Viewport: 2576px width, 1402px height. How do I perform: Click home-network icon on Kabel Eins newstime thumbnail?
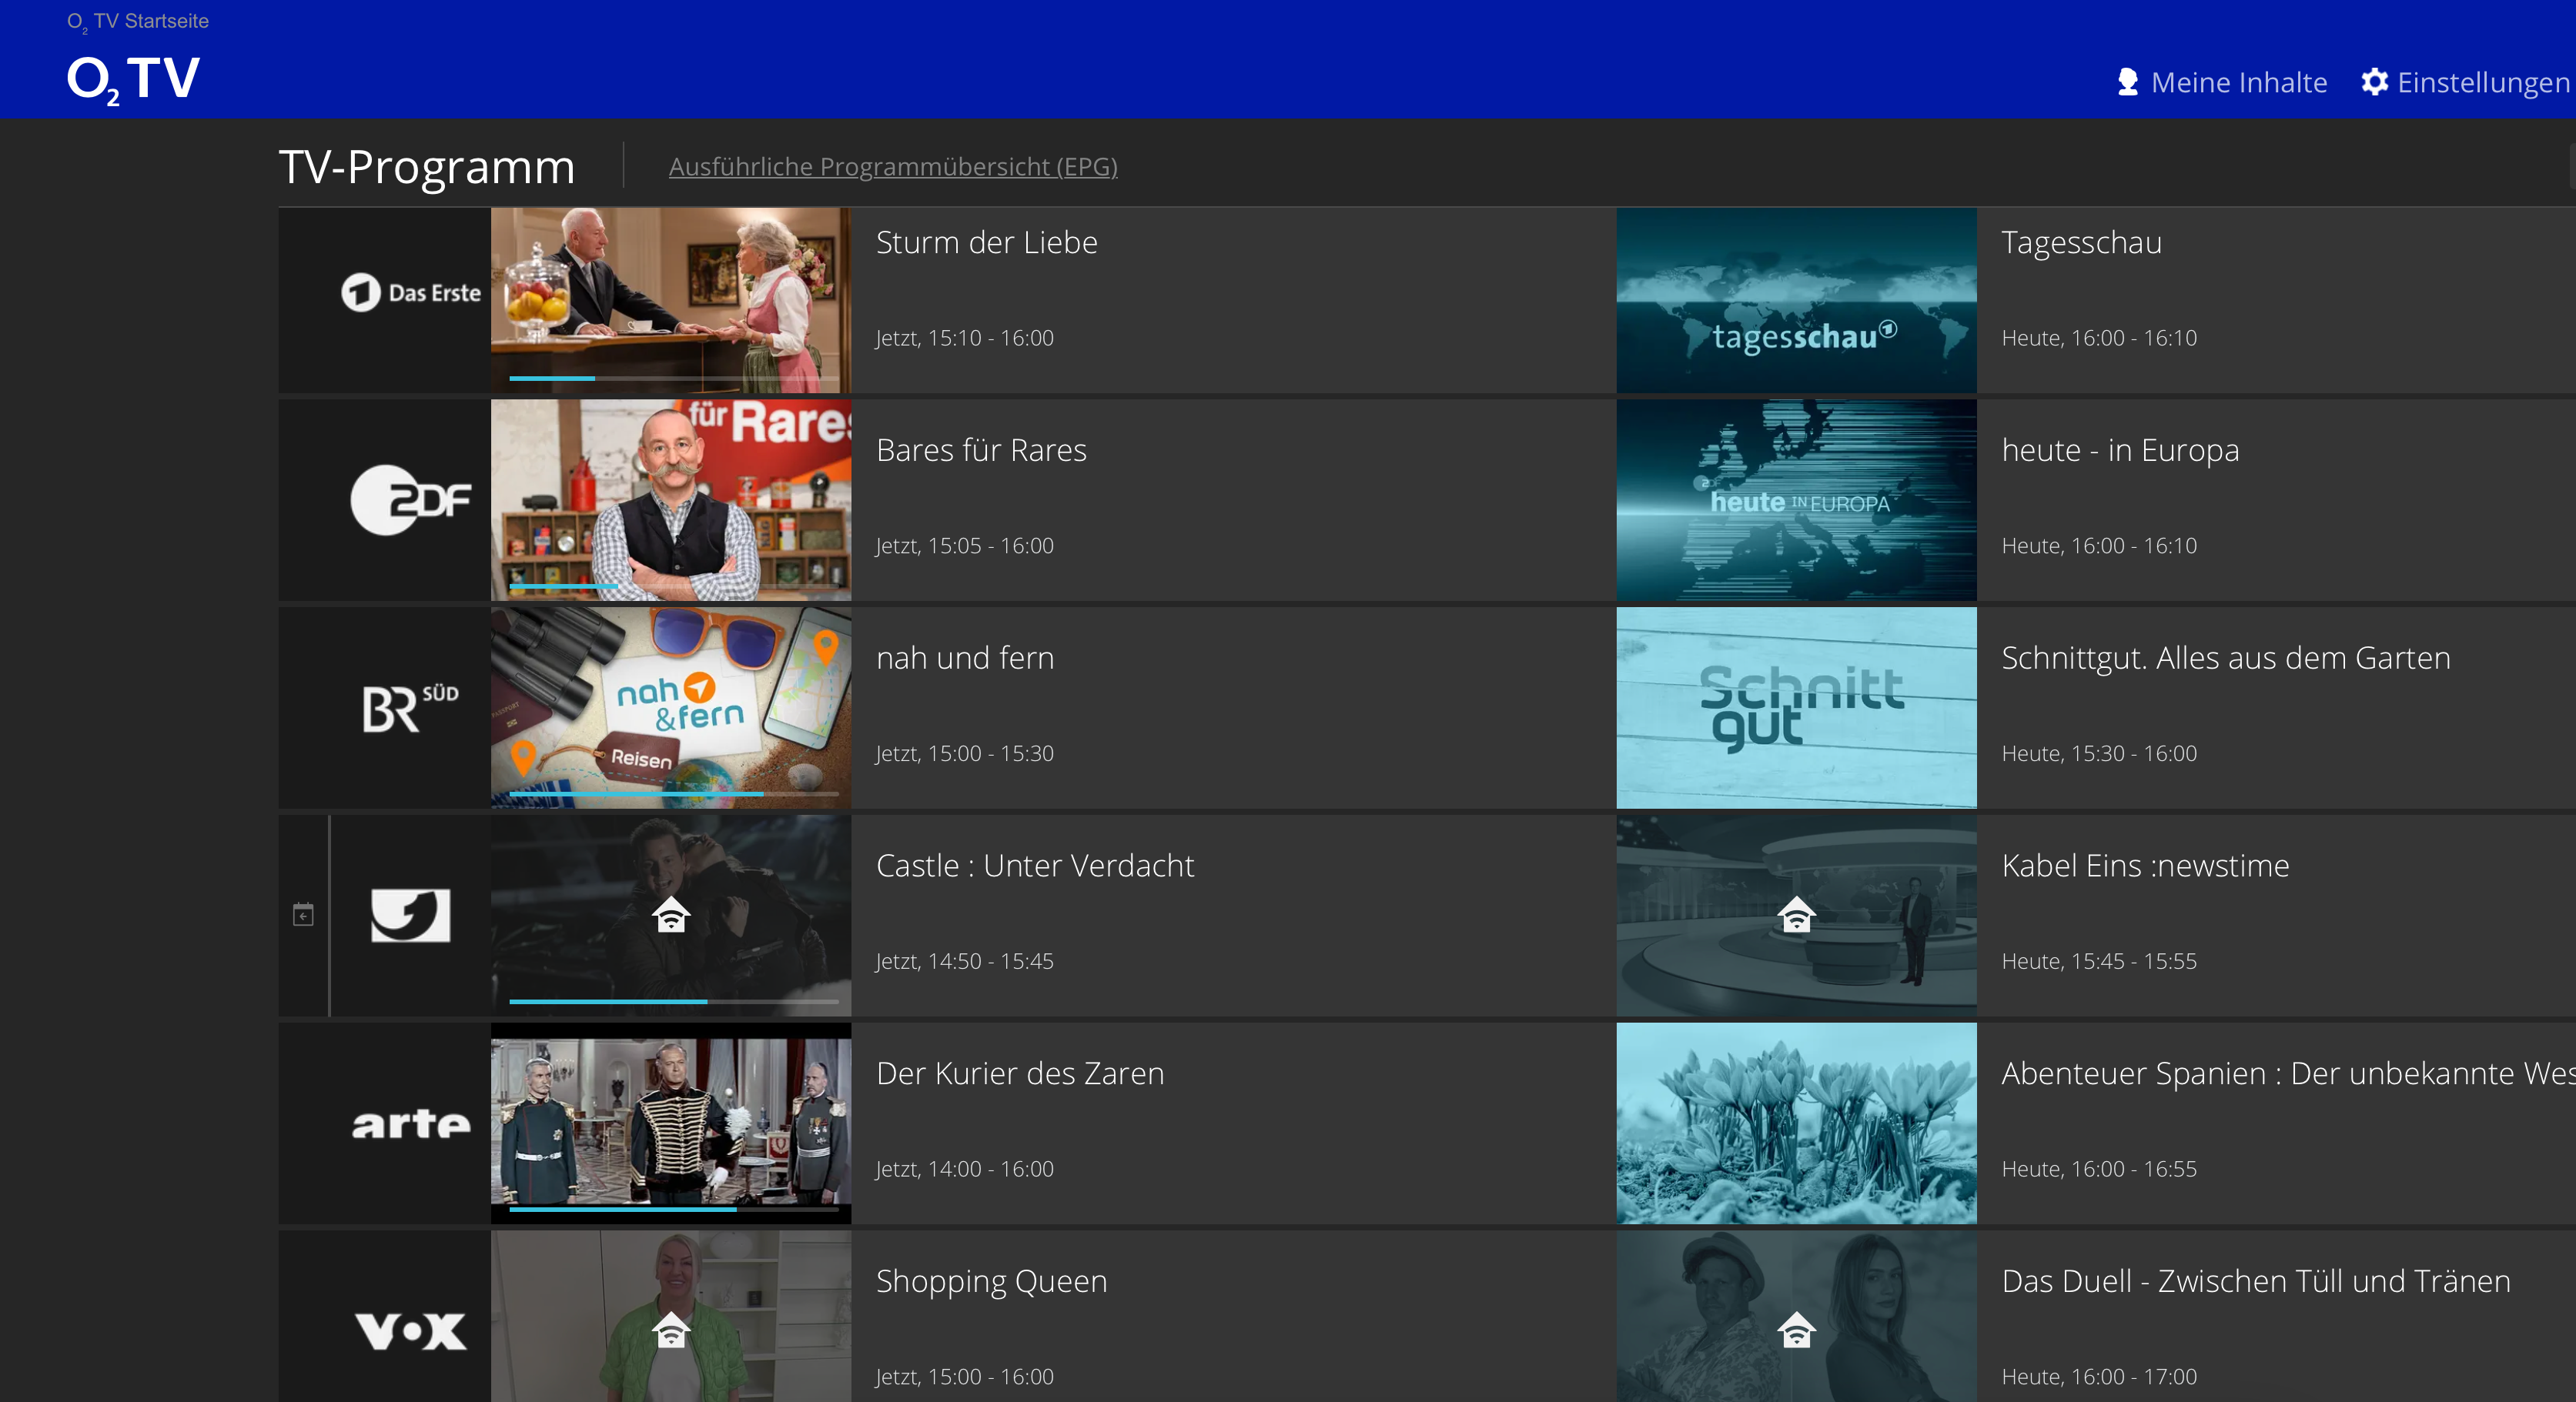pyautogui.click(x=1797, y=914)
